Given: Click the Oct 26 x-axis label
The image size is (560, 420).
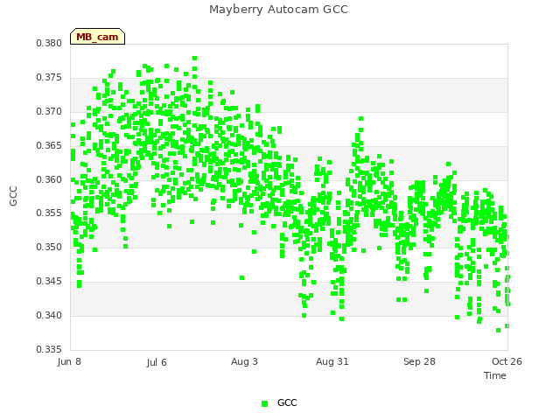Looking at the screenshot, I should click(507, 361).
